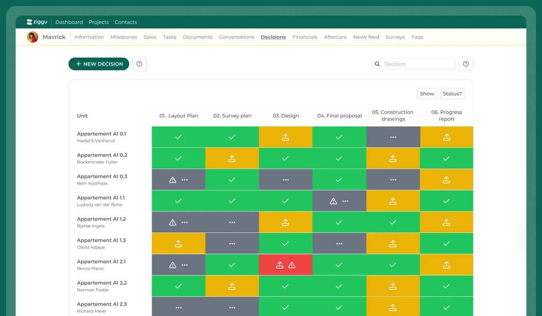Open the Documents tab

pyautogui.click(x=198, y=37)
